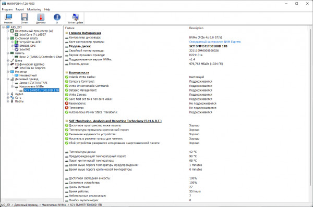Select Intel Core i7 processor in tree
Image resolution: width=313 pixels, height=207 pixels.
tap(32, 35)
